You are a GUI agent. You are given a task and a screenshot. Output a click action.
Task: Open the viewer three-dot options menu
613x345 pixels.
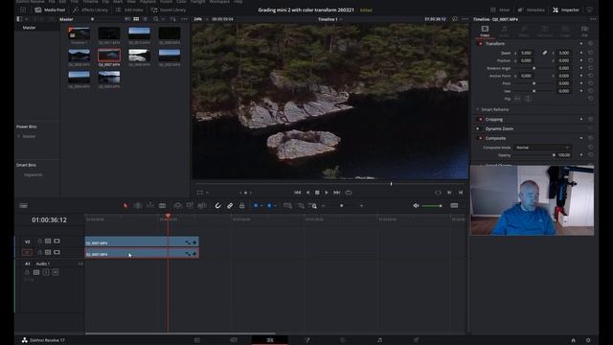(465, 19)
